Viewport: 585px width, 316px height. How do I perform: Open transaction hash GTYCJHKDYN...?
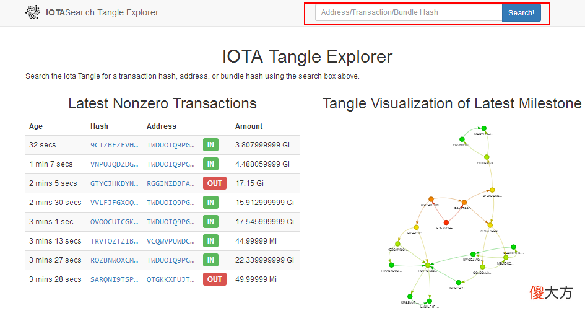pos(114,183)
